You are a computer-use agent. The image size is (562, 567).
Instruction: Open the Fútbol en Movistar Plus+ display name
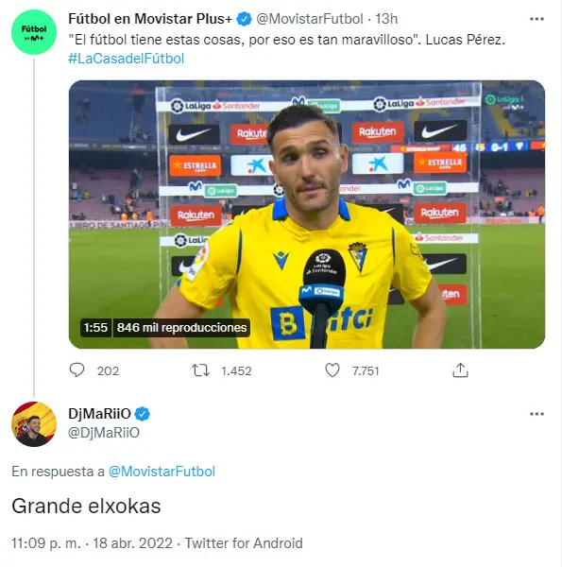click(150, 19)
